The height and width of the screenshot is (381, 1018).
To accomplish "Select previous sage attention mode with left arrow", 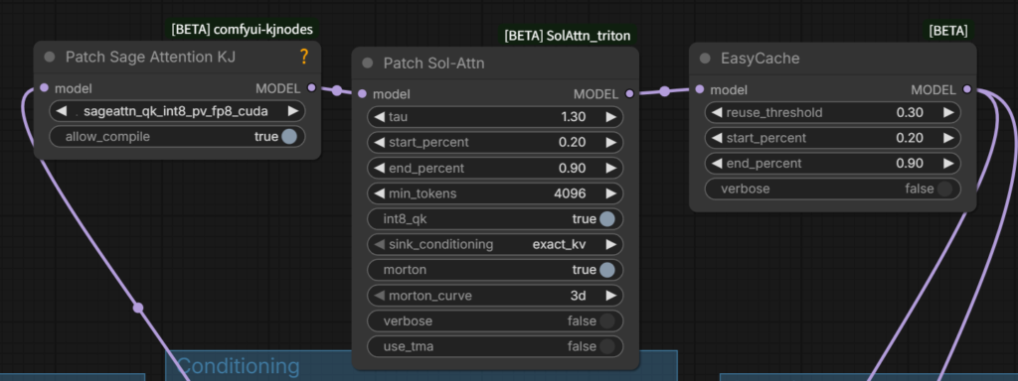I will (x=61, y=111).
